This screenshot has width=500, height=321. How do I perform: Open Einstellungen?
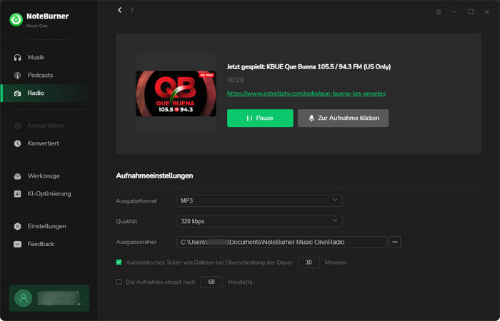point(49,226)
